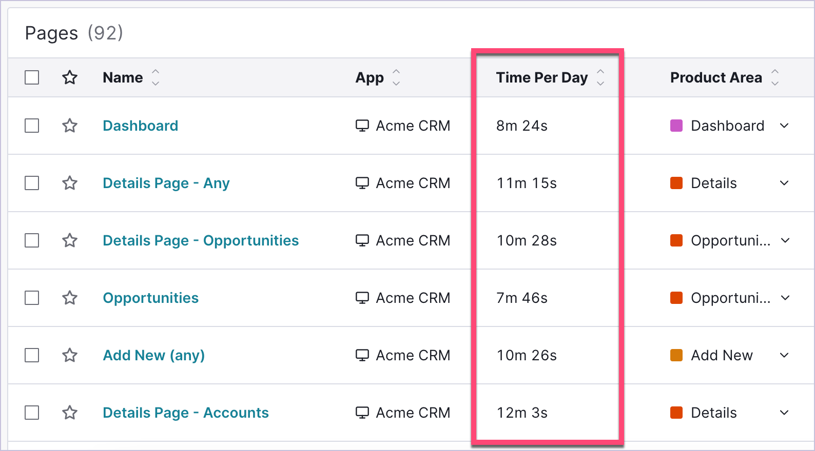Sort the table by App column arrows
The height and width of the screenshot is (451, 815).
[x=396, y=77]
